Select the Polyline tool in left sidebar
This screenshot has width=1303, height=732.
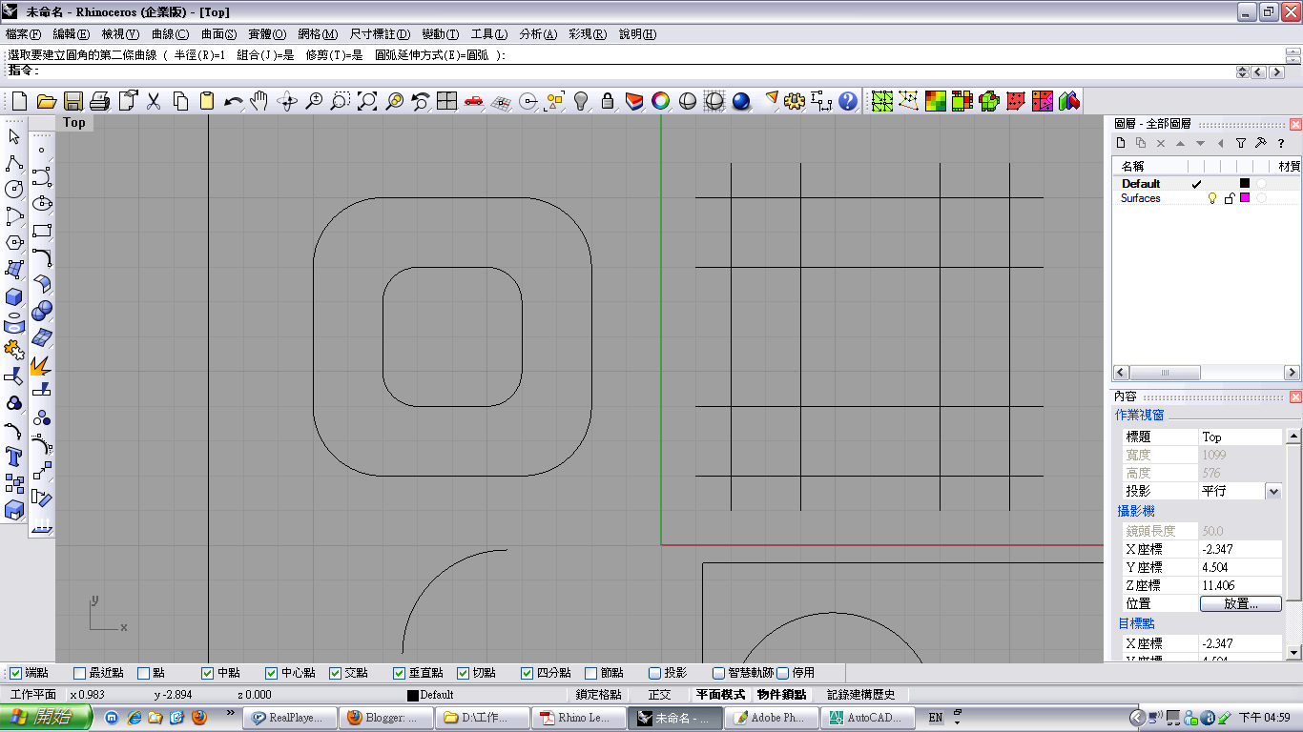click(14, 163)
